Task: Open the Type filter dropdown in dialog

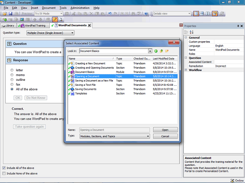Action: (115, 136)
